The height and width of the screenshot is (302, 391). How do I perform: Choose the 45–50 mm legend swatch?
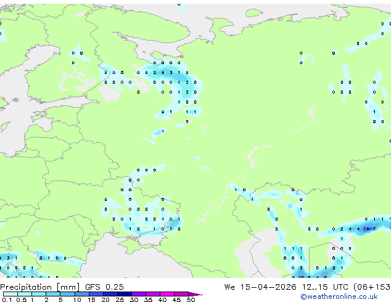pos(181,294)
